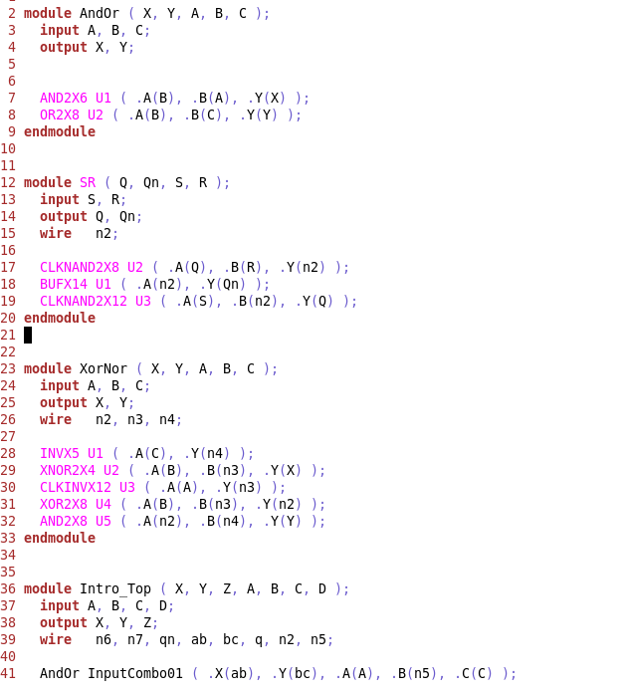Click instance U5 on line 32
627x694 pixels.
click(104, 522)
